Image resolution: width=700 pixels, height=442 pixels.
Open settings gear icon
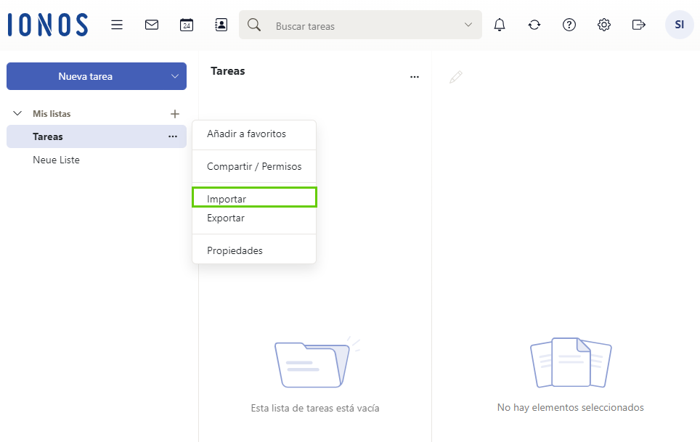click(x=604, y=25)
